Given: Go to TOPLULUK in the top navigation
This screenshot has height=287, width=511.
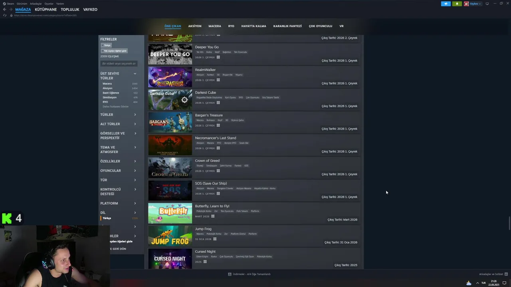Looking at the screenshot, I should 70,10.
